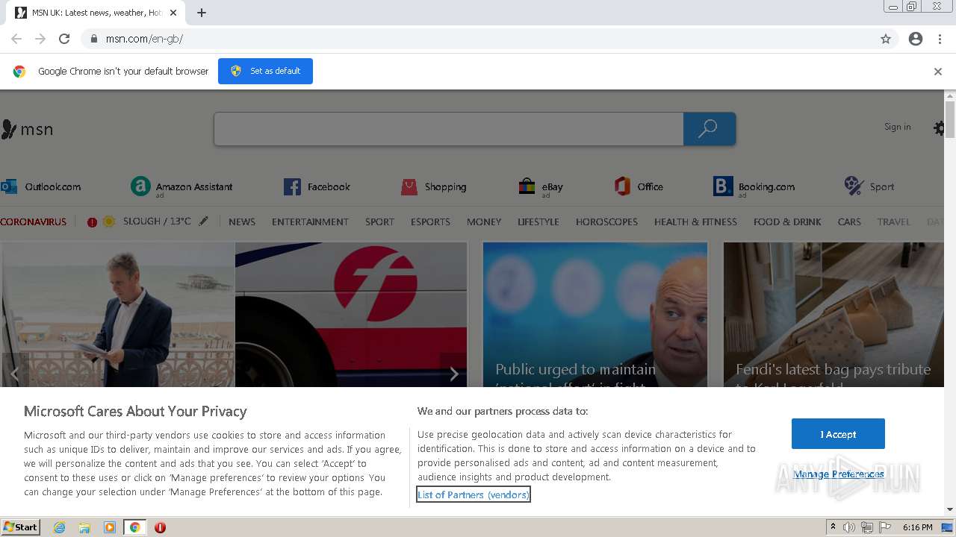The height and width of the screenshot is (537, 956).
Task: Open the Office shortcut
Action: point(639,186)
